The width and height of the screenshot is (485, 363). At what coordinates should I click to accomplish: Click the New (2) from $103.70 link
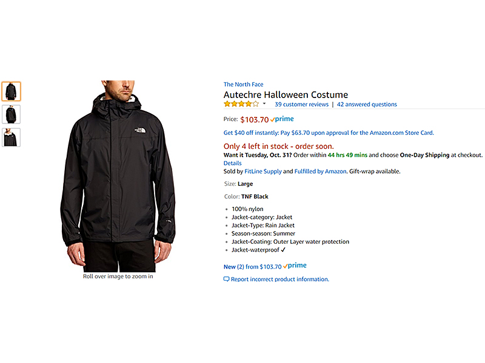[252, 267]
